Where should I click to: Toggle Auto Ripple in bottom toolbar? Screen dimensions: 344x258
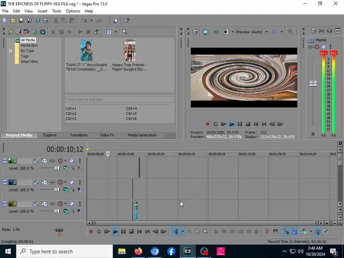pyautogui.click(x=304, y=231)
